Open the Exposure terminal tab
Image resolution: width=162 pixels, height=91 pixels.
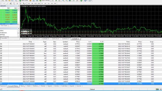3,86
